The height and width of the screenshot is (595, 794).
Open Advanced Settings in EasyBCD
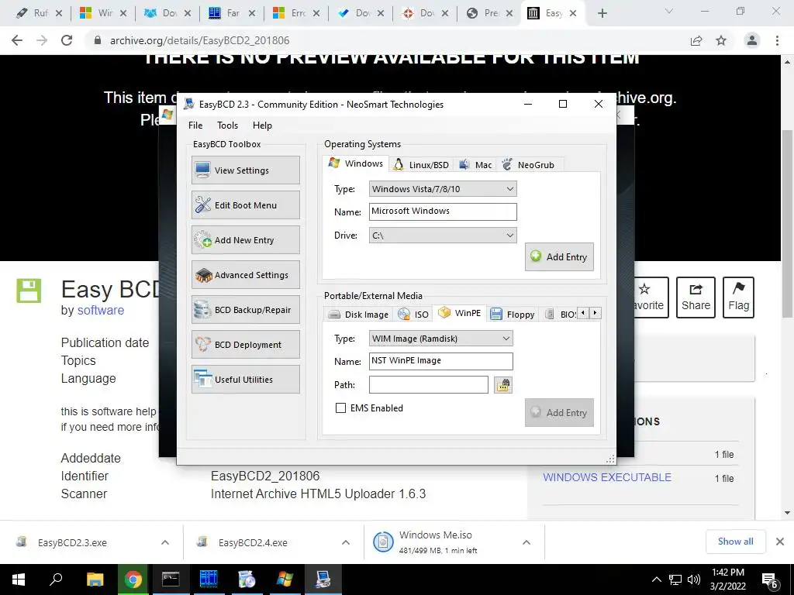tap(246, 275)
